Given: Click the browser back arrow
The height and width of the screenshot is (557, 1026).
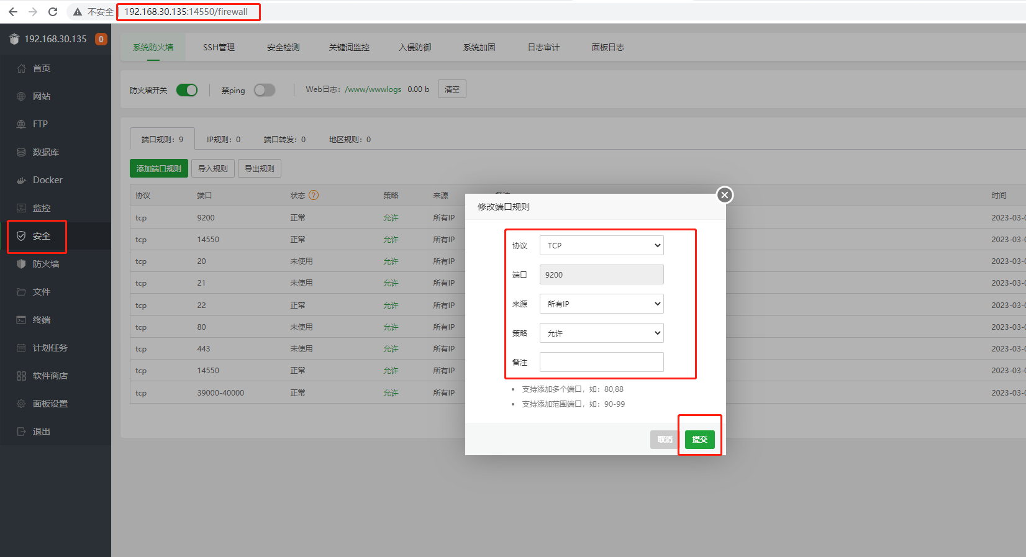Looking at the screenshot, I should 13,12.
